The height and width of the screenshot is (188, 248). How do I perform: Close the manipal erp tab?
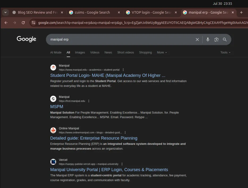coord(233,12)
